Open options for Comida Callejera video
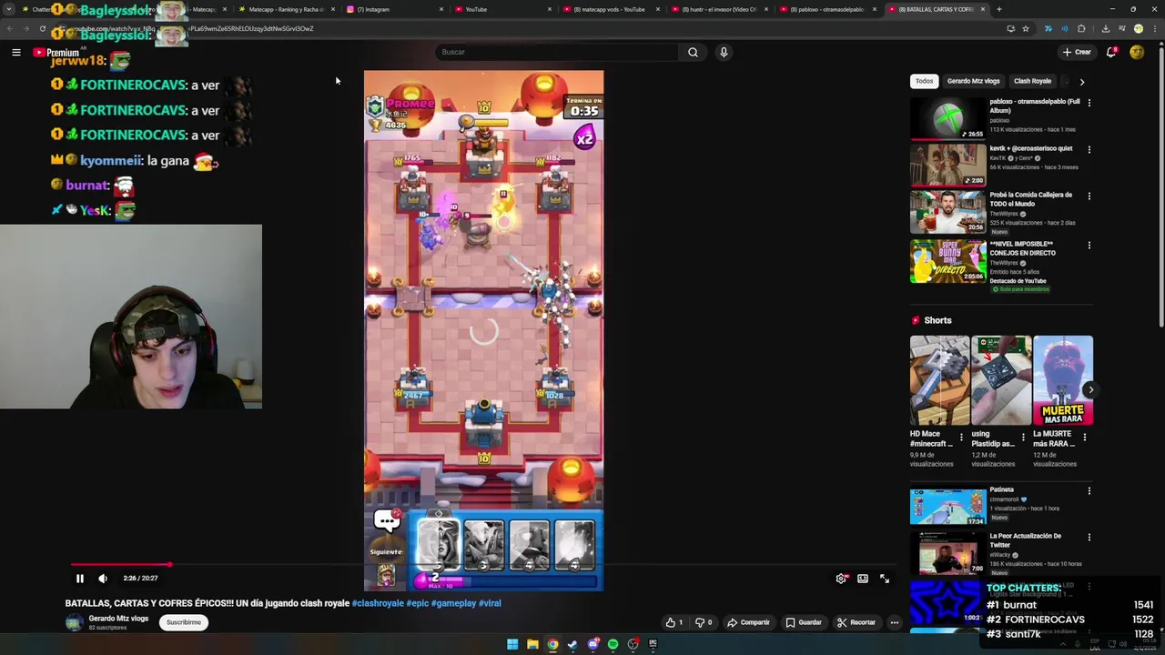Viewport: 1165px width, 655px height. pos(1089,196)
